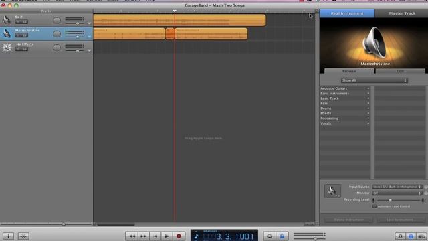The image size is (428, 241).
Task: Open the Show All dropdown
Action: coord(374,80)
